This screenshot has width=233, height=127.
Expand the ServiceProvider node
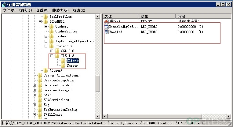coord(34,85)
